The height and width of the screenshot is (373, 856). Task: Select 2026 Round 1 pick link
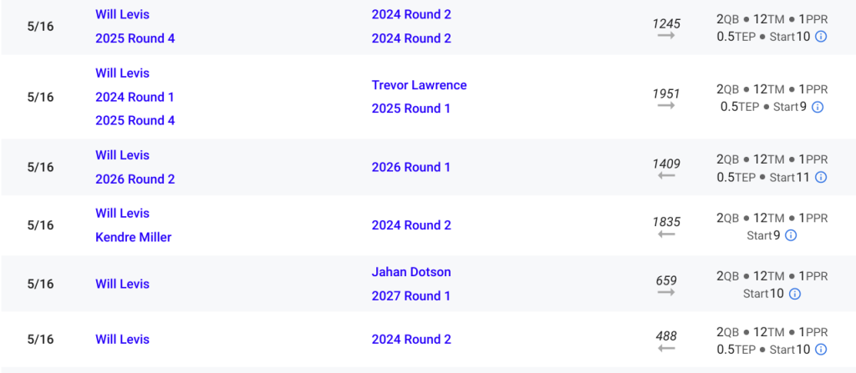click(x=411, y=168)
